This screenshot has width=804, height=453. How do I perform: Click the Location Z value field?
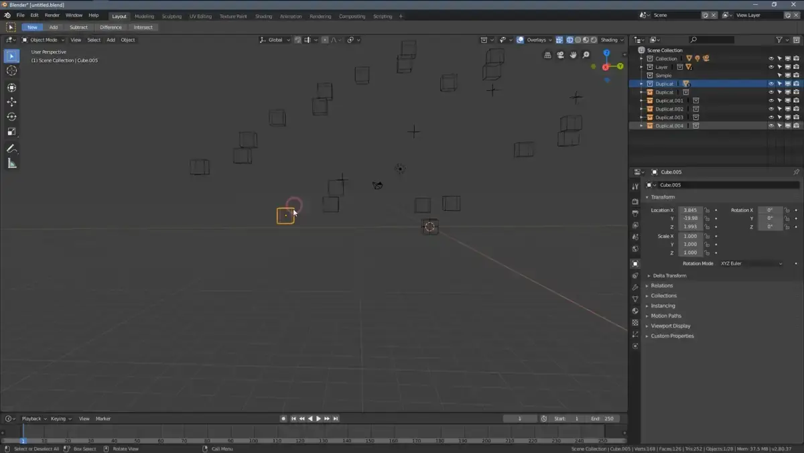click(690, 226)
